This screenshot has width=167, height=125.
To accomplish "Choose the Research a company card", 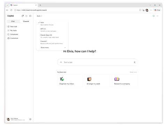I will coord(125,81).
